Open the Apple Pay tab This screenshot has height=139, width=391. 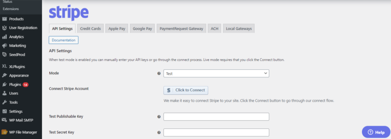click(x=117, y=29)
